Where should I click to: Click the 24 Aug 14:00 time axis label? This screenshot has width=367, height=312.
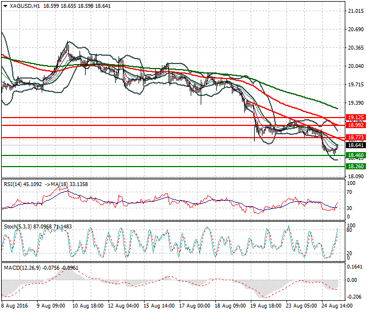coord(337,306)
